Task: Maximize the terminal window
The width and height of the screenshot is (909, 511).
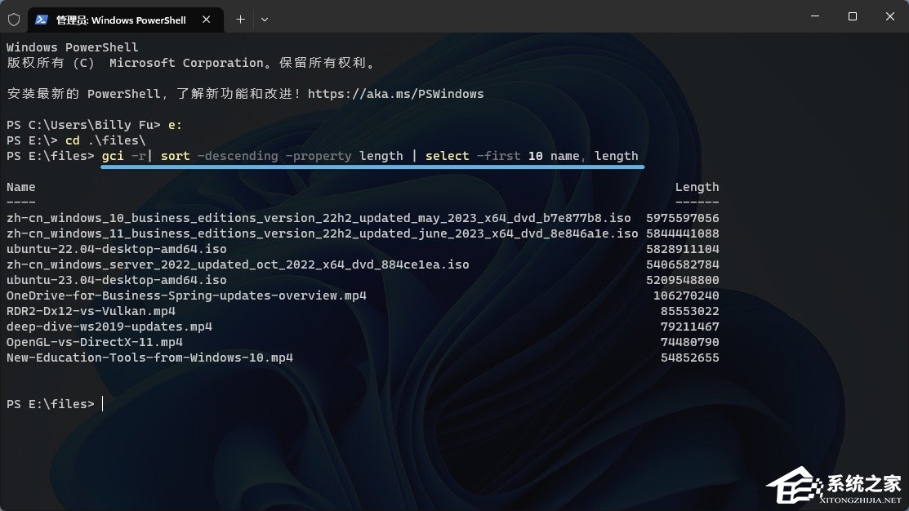Action: pyautogui.click(x=852, y=16)
